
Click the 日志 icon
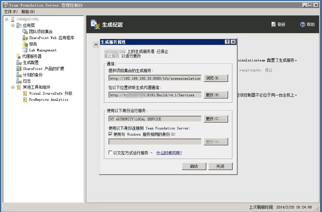[x=19, y=81]
